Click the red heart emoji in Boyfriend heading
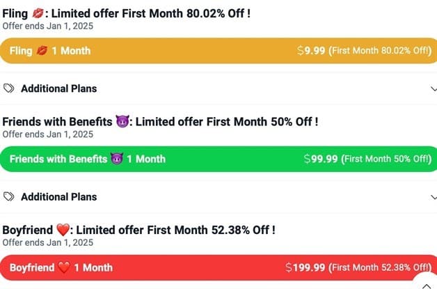 tap(64, 230)
